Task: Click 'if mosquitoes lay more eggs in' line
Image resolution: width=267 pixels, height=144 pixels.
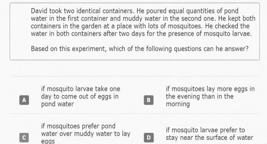Action: 210,89
